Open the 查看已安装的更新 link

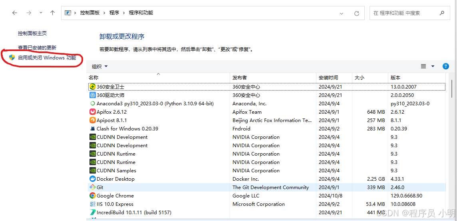coord(37,47)
